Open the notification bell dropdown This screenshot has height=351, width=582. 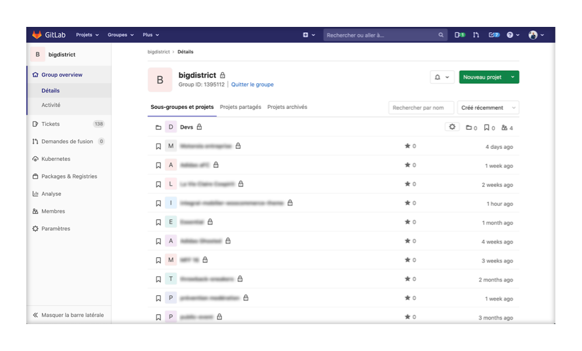point(442,77)
